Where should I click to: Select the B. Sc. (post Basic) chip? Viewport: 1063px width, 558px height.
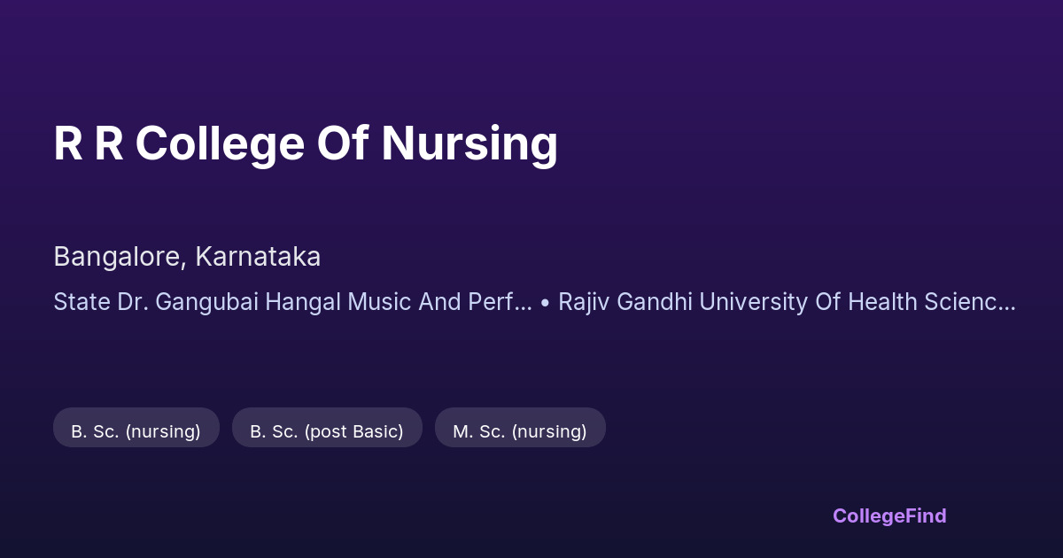click(327, 431)
